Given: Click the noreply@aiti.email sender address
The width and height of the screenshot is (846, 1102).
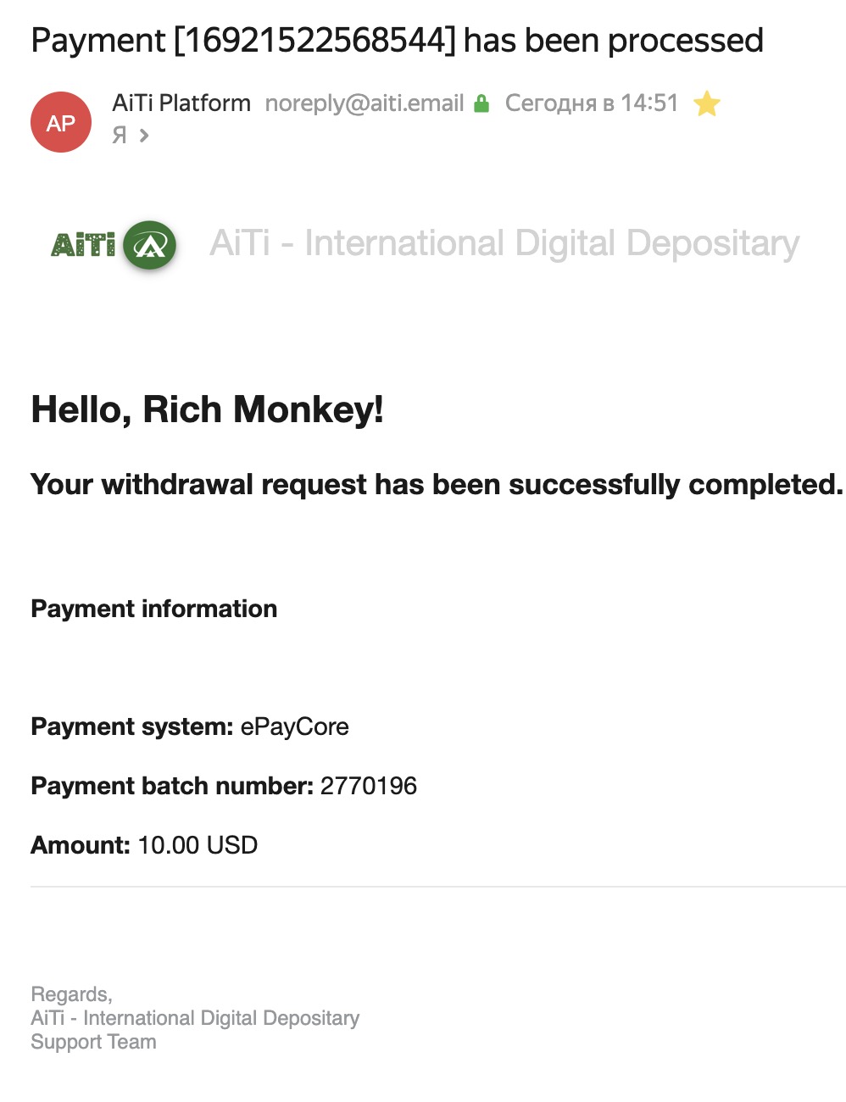Looking at the screenshot, I should click(365, 103).
